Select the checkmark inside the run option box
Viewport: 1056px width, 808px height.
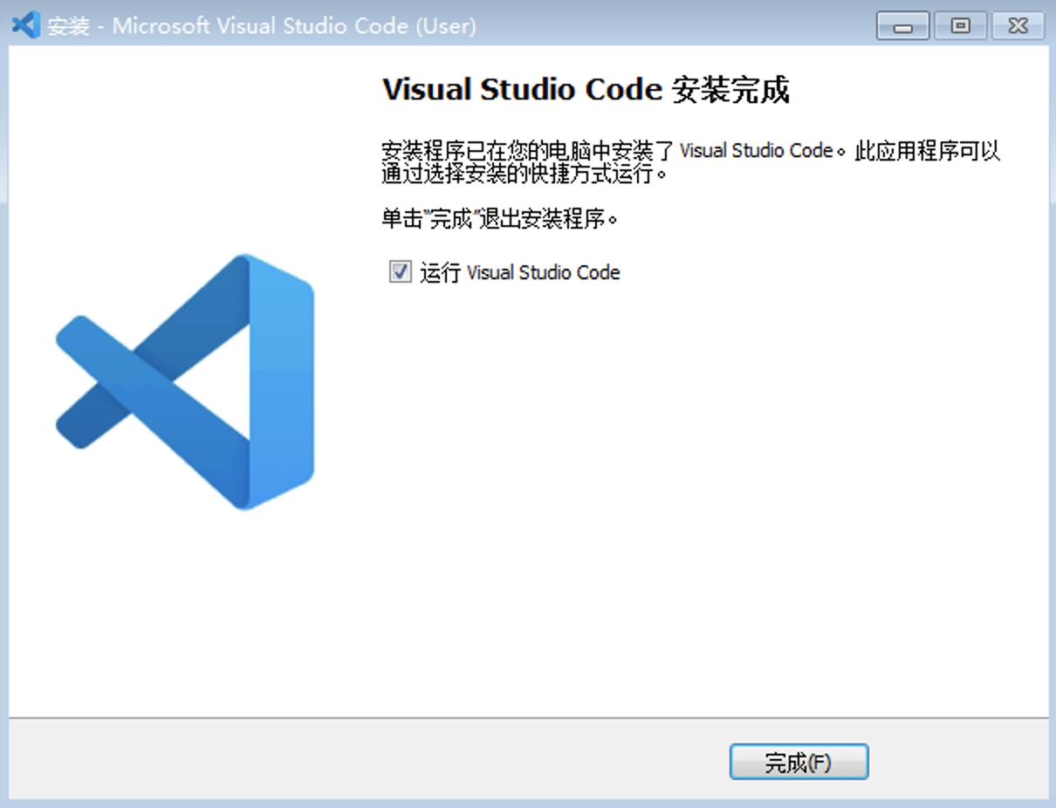click(x=400, y=272)
